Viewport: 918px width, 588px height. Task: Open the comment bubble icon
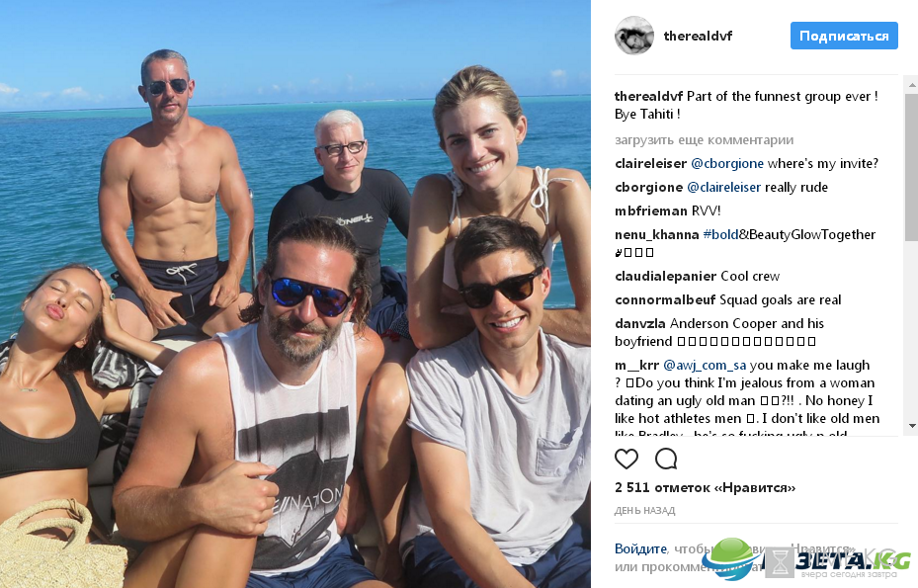(x=666, y=459)
